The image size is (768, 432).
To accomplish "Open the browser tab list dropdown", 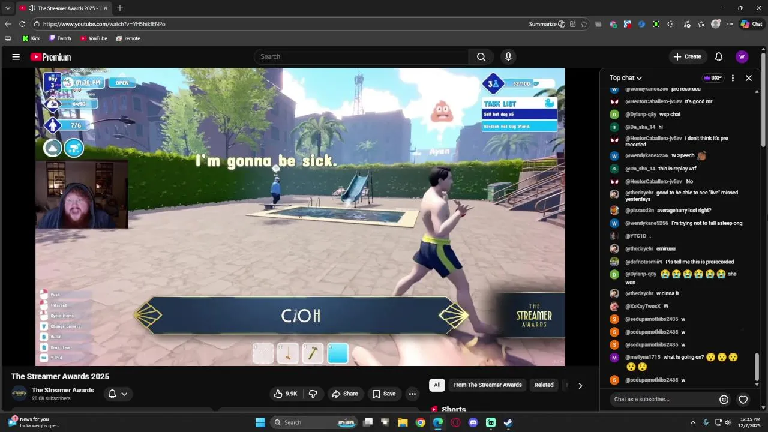I will (8, 8).
